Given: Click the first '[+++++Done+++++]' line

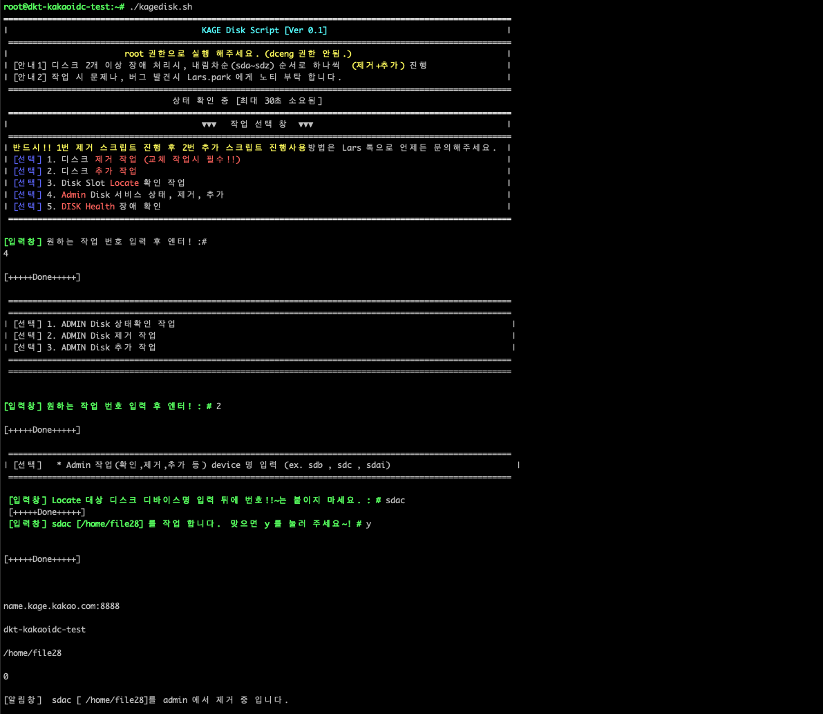Looking at the screenshot, I should [x=42, y=277].
